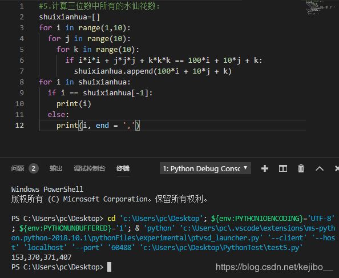Click the problems count badge 2
This screenshot has width=339, height=278.
click(x=34, y=168)
